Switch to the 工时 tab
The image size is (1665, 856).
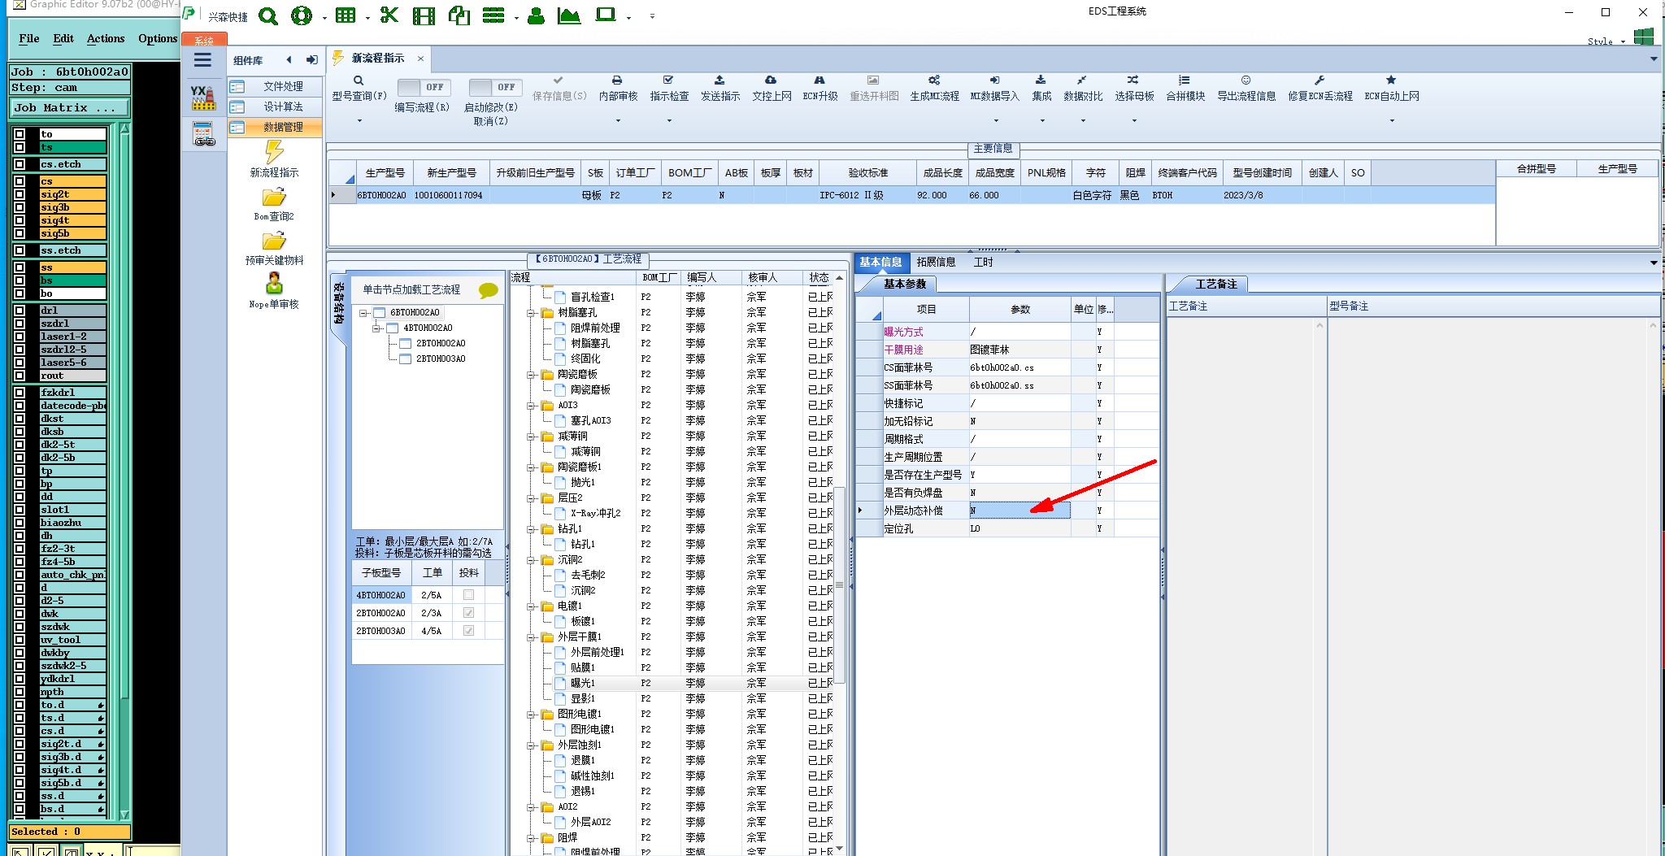983,262
